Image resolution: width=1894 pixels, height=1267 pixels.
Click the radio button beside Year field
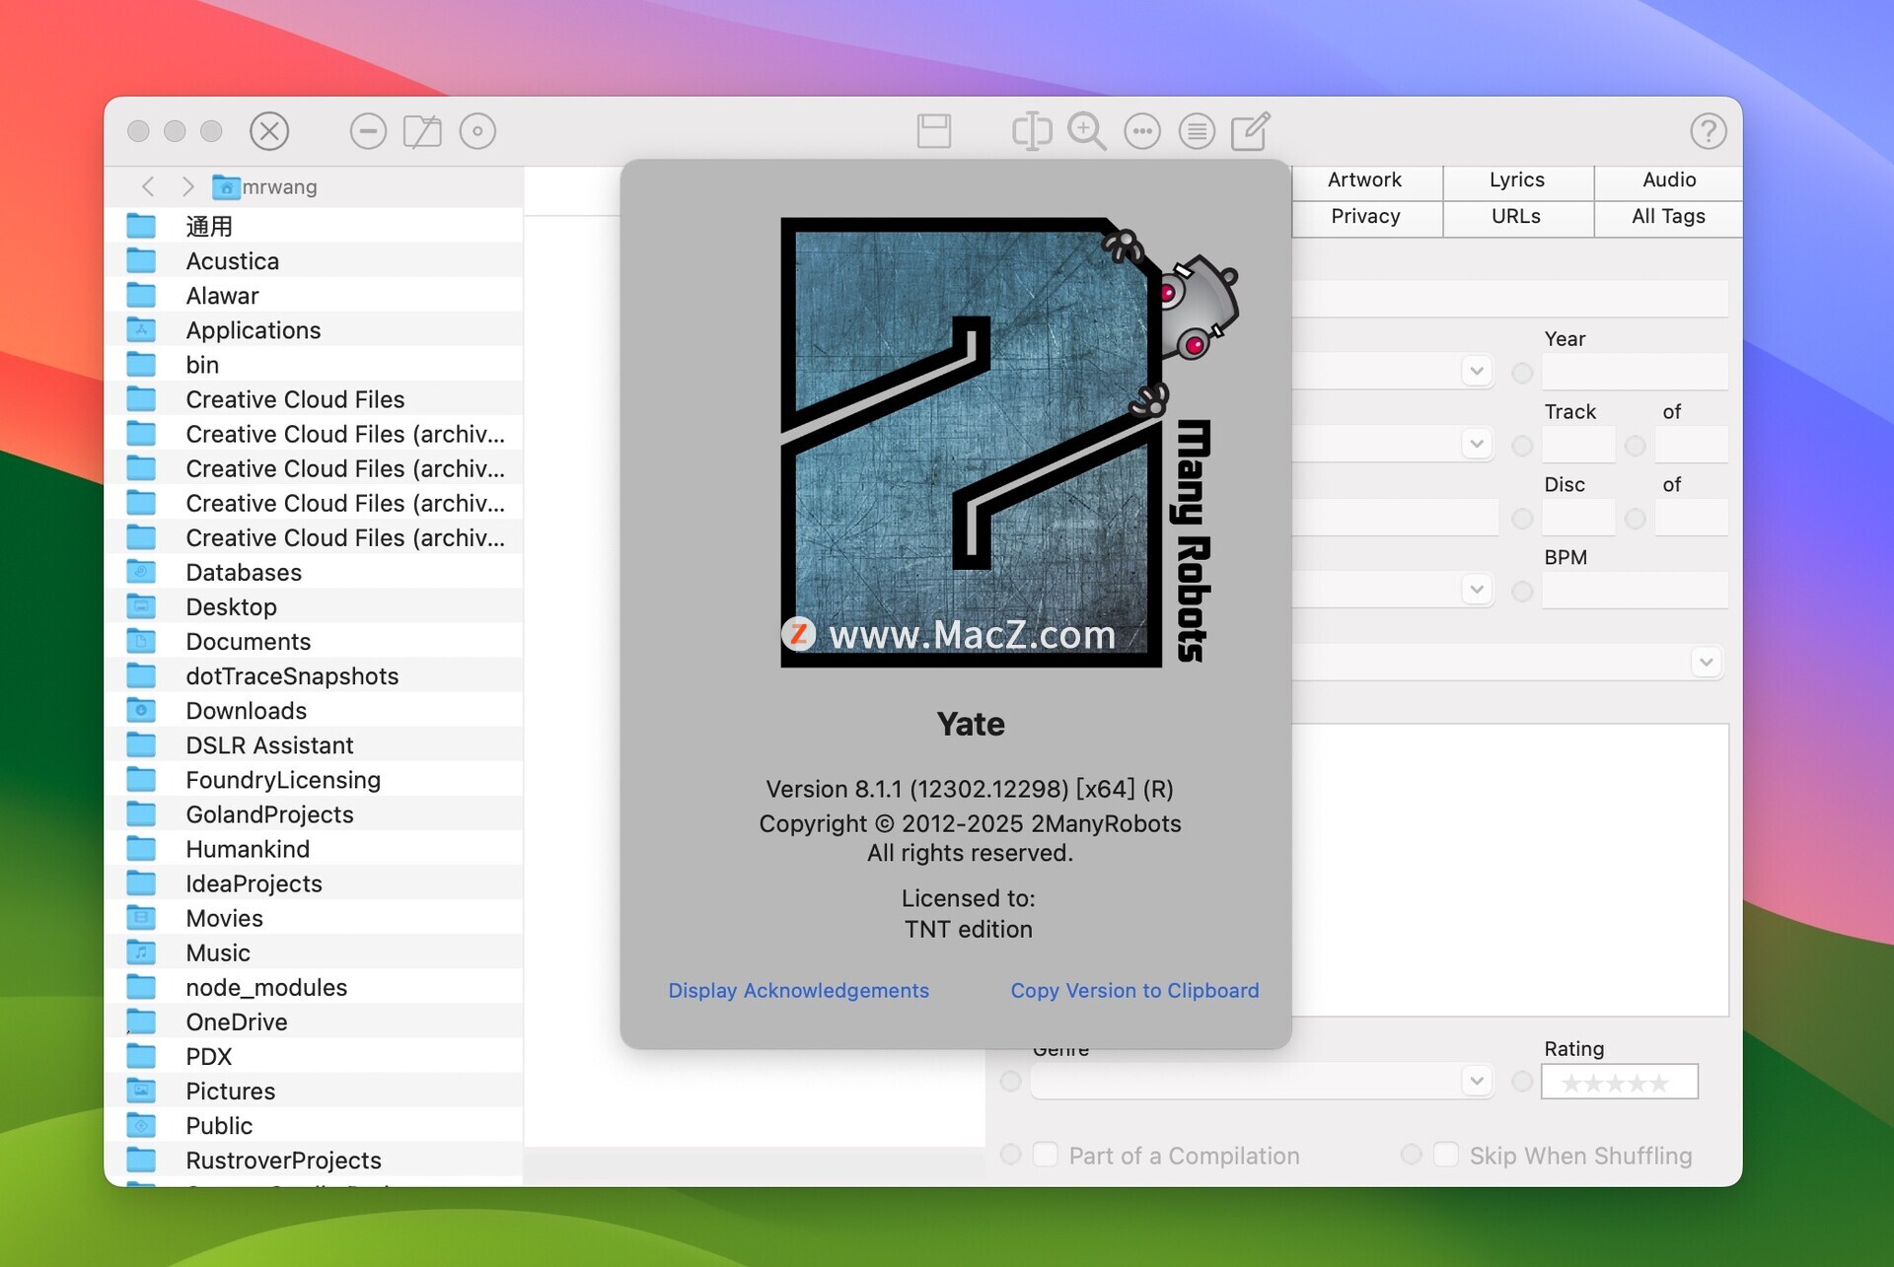1522,373
